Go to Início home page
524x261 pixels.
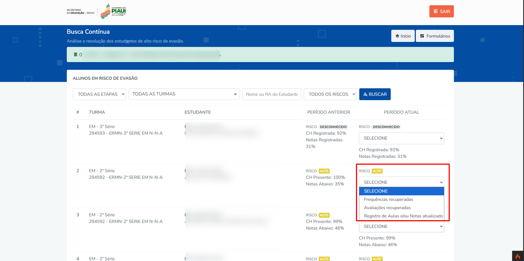pos(403,36)
